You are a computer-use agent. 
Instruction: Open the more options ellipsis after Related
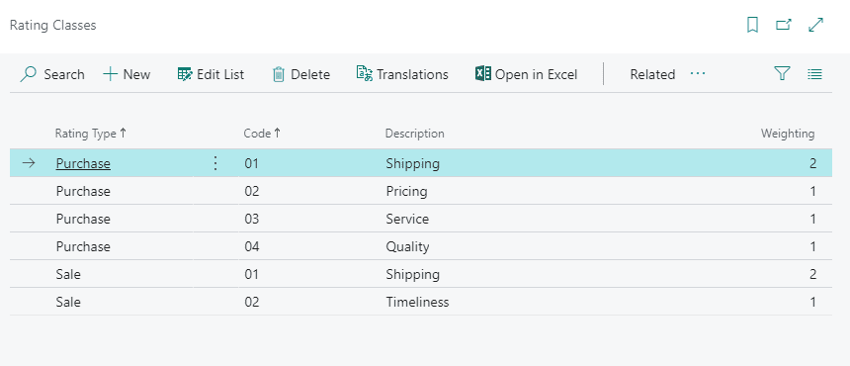698,74
